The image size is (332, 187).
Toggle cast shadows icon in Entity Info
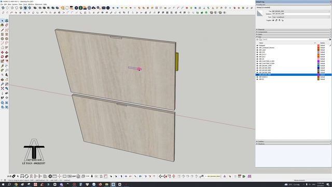[x=282, y=20]
